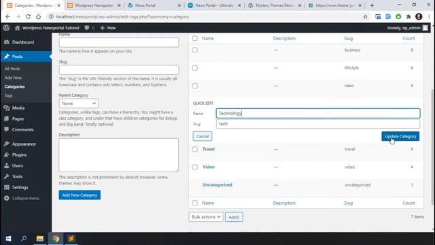Open Tools wrench icon in sidebar
This screenshot has width=435, height=245.
7,176
